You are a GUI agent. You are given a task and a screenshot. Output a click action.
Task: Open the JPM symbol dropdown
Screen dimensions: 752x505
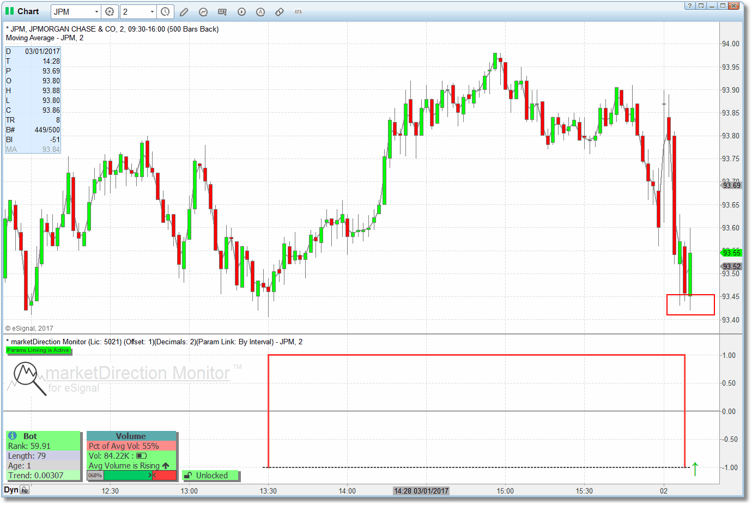96,11
